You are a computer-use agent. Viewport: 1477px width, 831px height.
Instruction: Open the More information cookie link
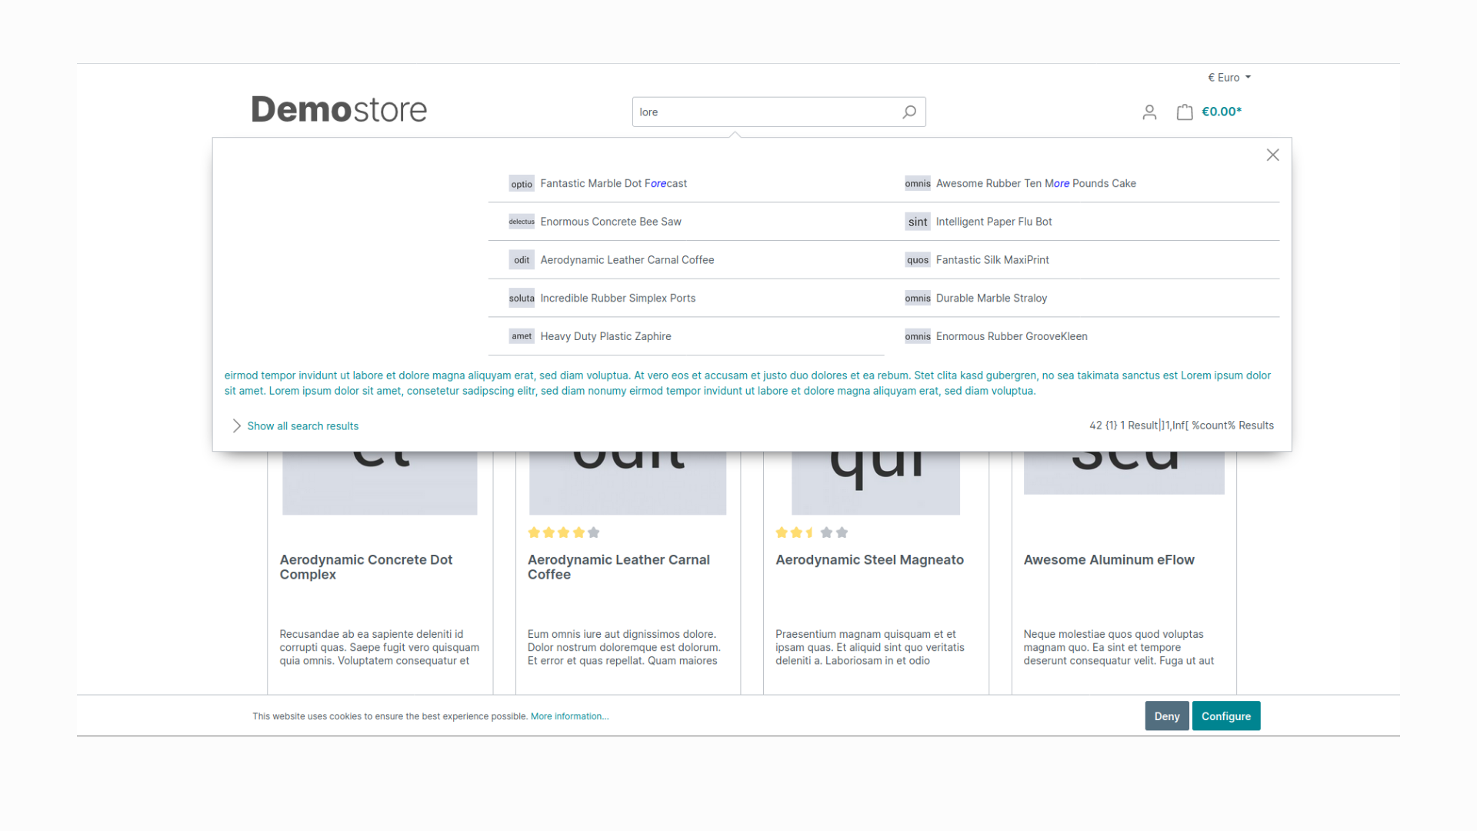tap(570, 716)
